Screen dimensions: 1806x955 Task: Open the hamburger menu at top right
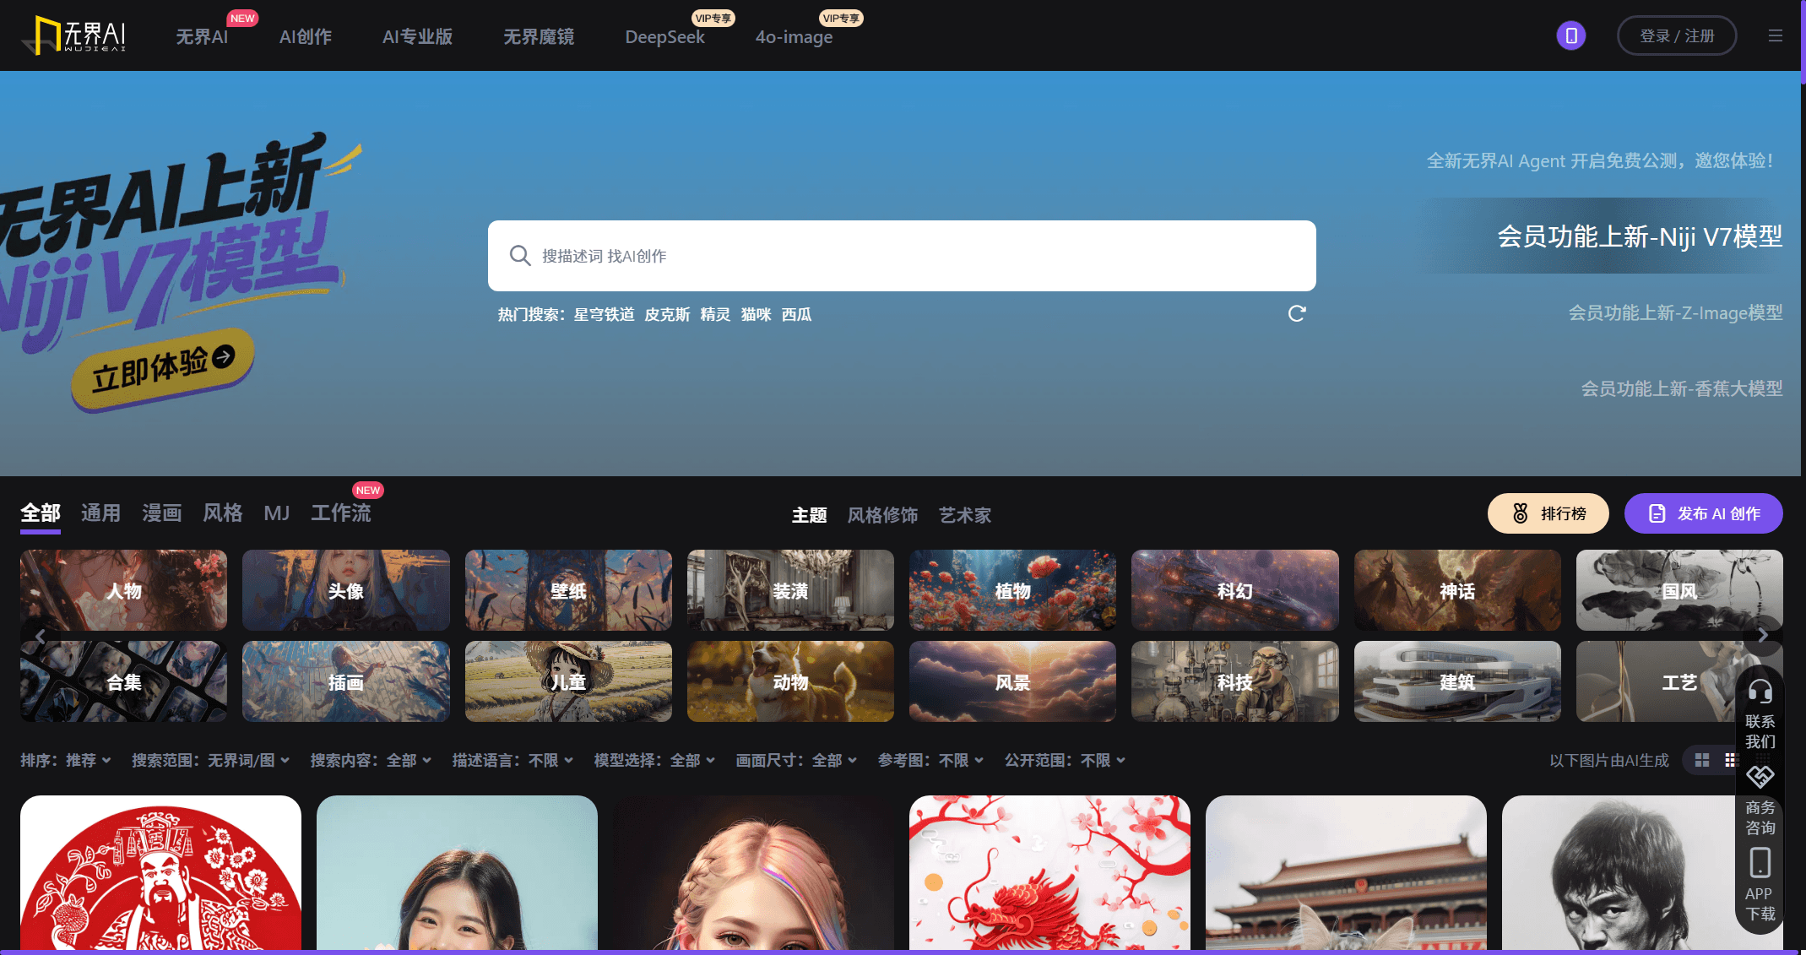pyautogui.click(x=1776, y=35)
